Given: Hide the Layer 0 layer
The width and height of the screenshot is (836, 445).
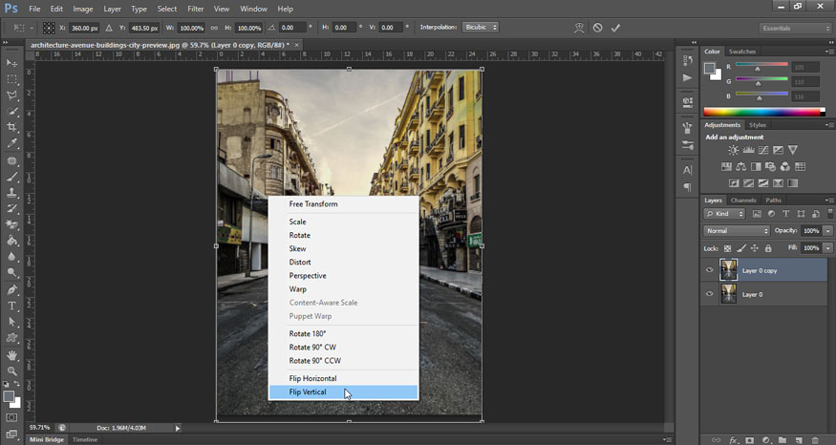Looking at the screenshot, I should pos(710,294).
